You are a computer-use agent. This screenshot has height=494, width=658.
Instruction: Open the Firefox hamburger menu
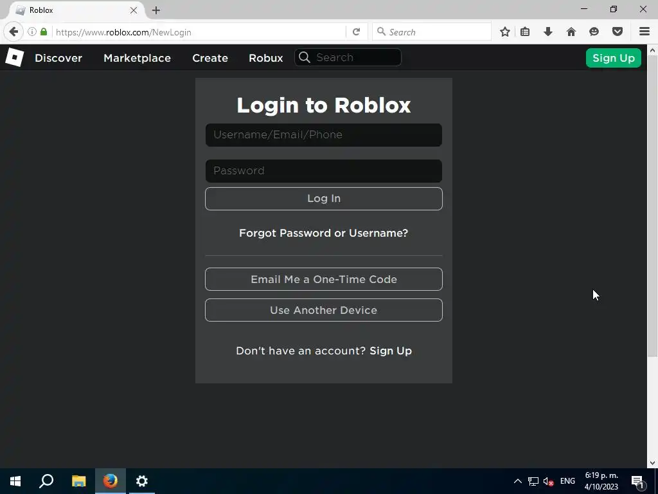[x=645, y=32]
